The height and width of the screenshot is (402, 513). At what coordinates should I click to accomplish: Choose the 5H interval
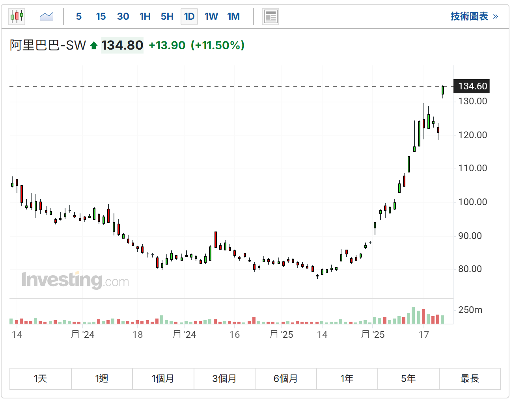coord(167,17)
